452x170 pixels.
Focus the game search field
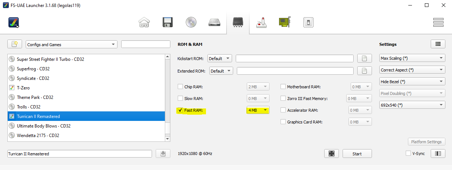coord(146,44)
